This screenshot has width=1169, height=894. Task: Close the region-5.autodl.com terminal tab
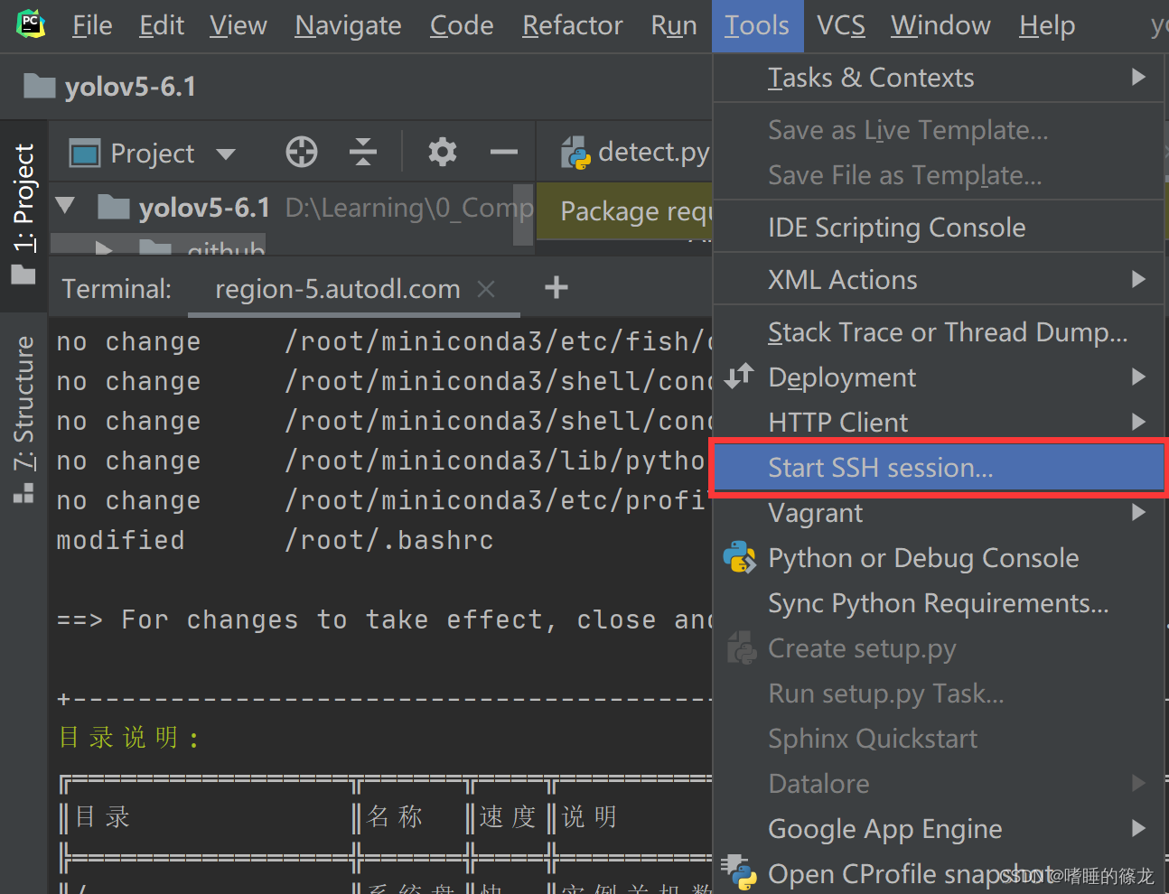click(x=486, y=288)
